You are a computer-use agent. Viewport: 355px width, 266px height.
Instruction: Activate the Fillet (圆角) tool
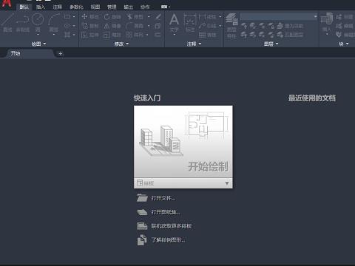[135, 26]
